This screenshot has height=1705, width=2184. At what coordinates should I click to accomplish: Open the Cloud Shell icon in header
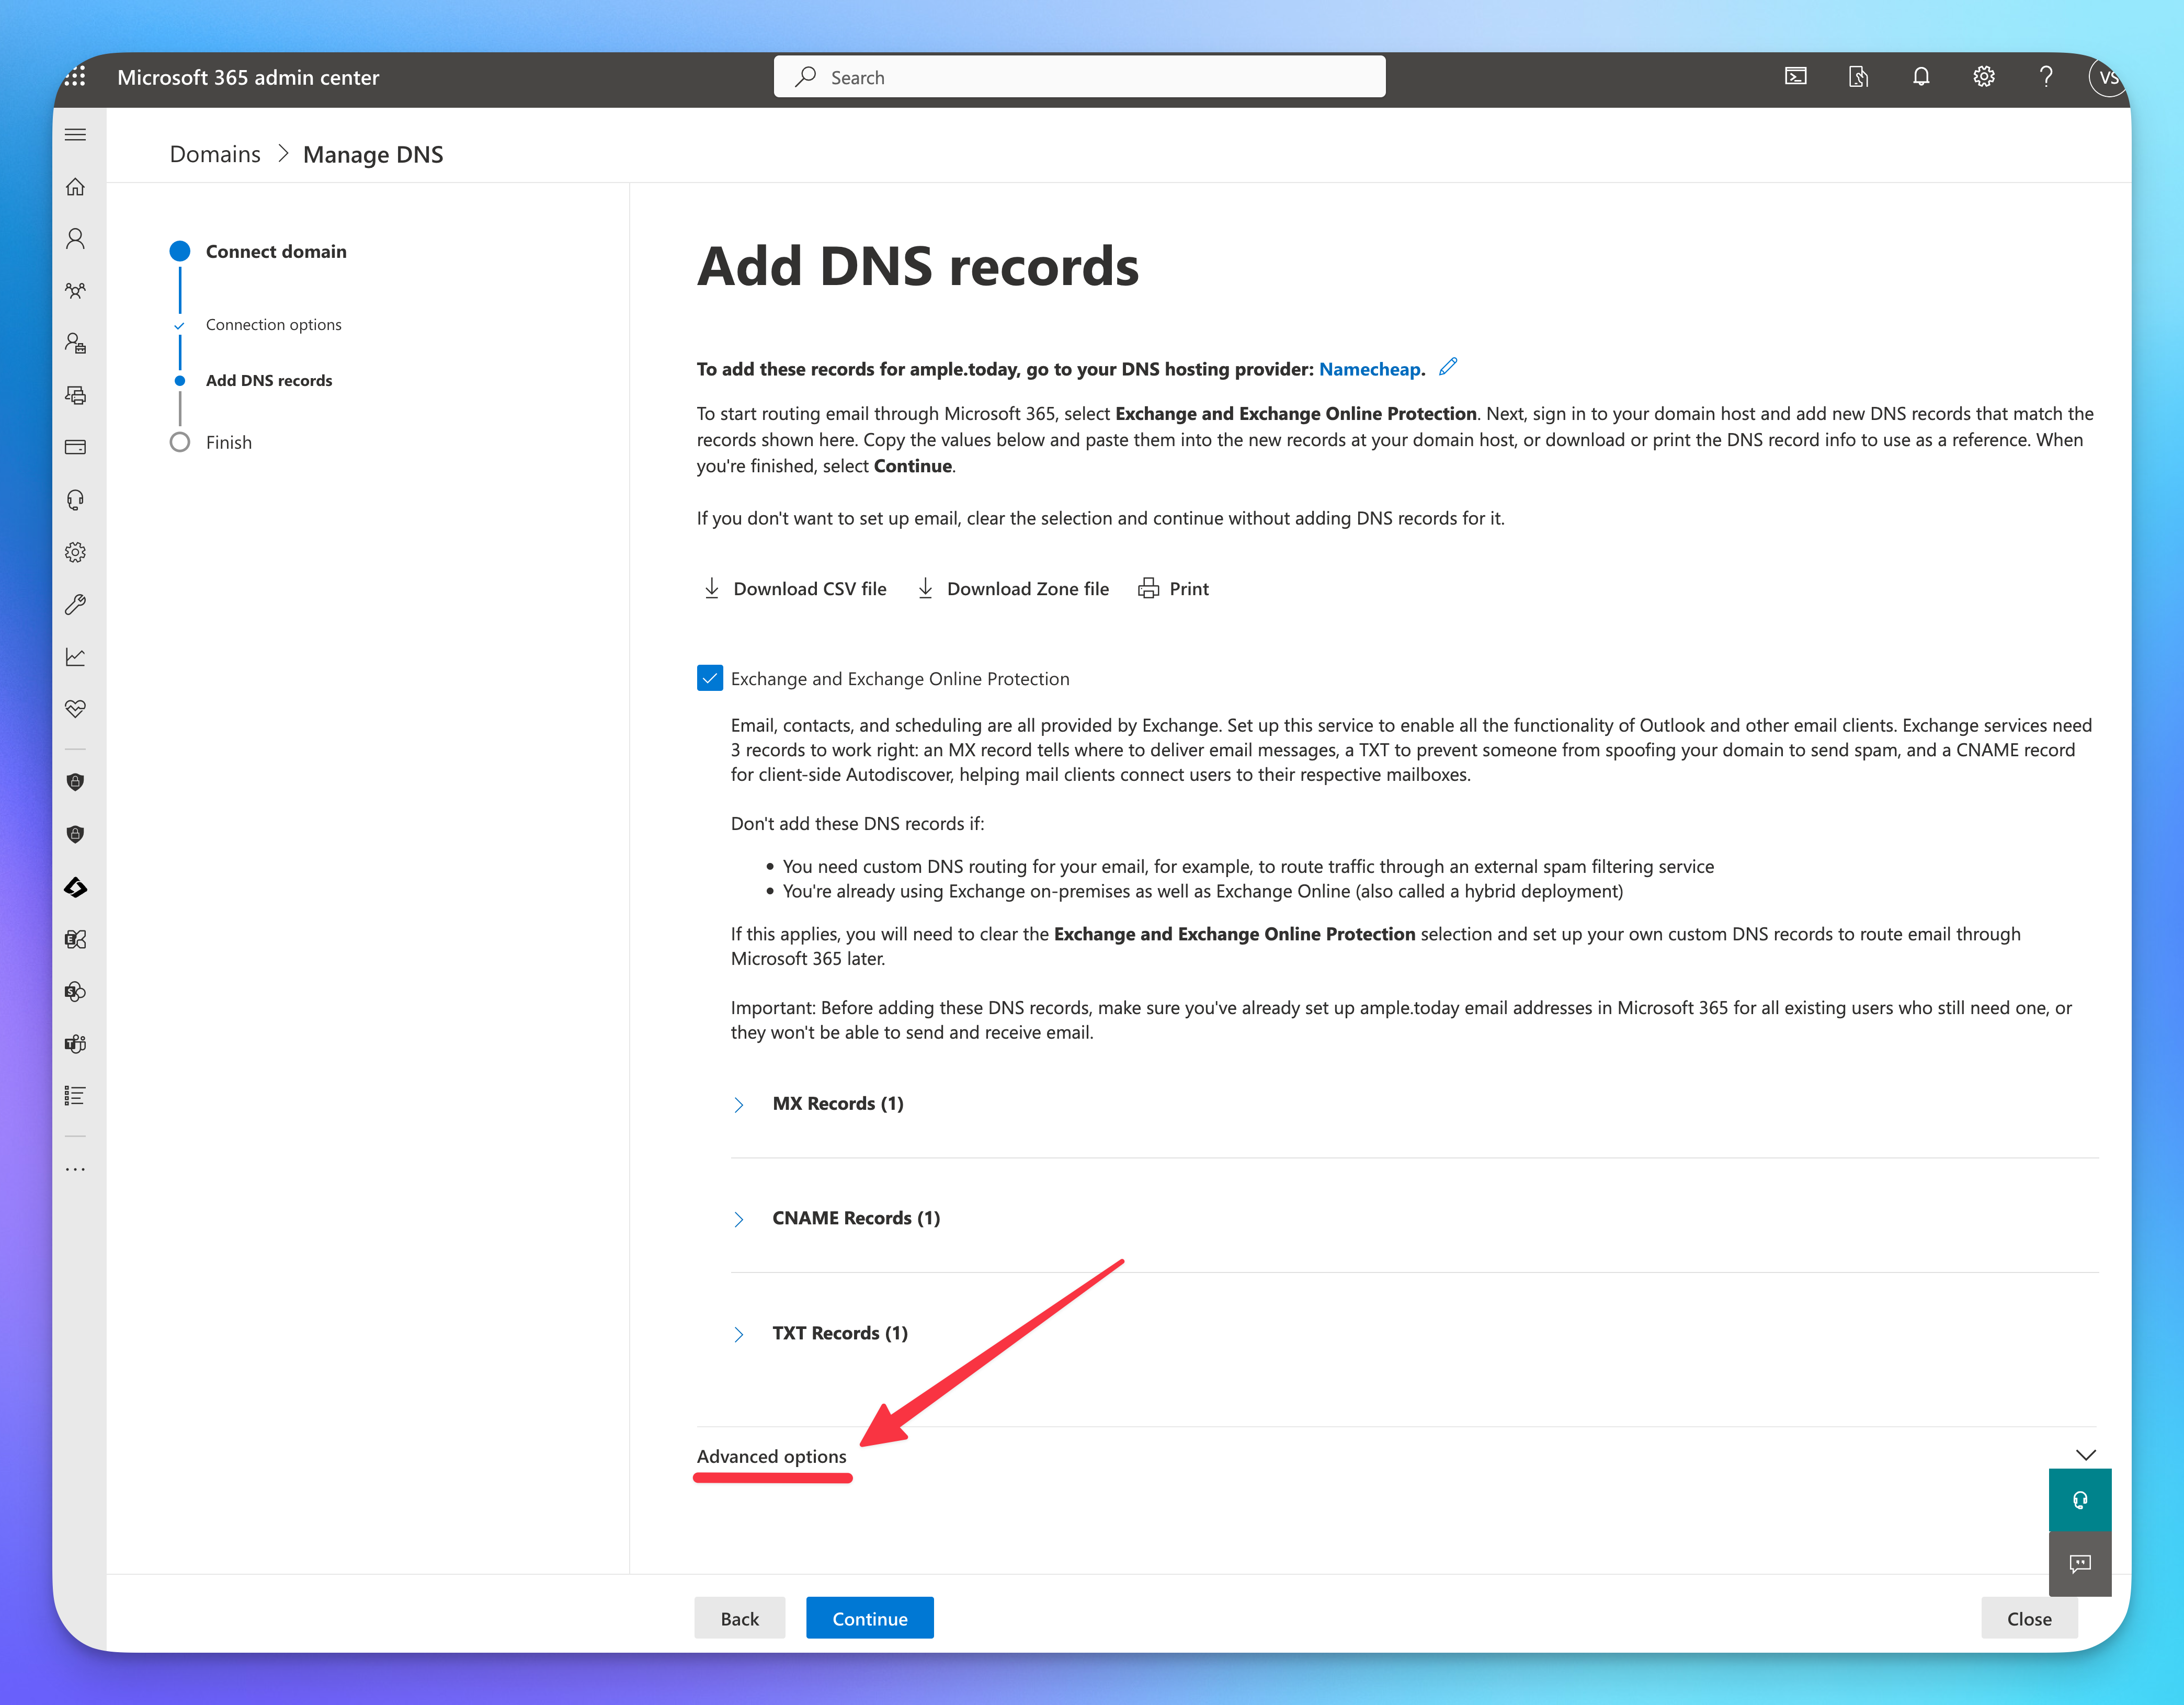(1795, 77)
